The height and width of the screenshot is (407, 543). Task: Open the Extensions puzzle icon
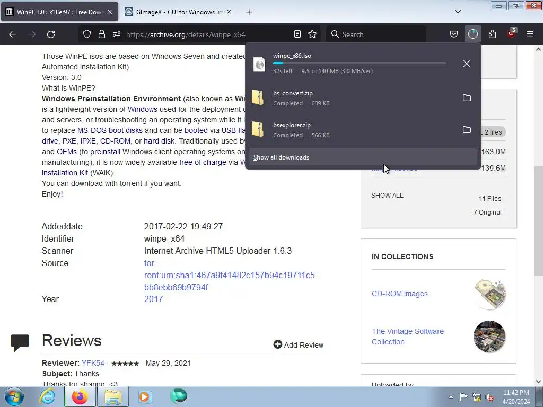click(492, 34)
